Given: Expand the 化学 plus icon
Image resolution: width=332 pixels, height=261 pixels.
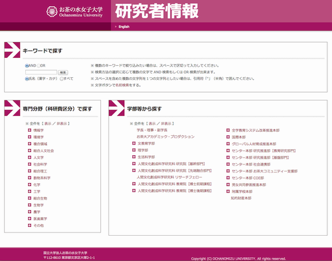Looking at the screenshot, I should coord(29,184).
